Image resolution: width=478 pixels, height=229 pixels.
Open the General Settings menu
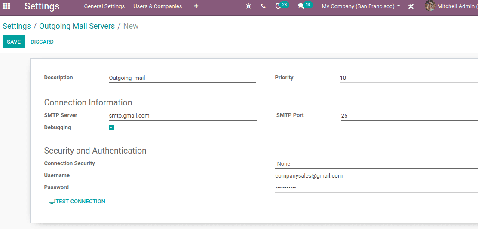pyautogui.click(x=104, y=6)
